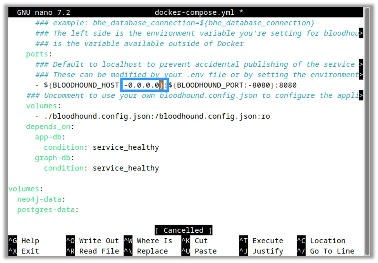378x263 pixels.
Task: Click the modified asterisk in title bar
Action: click(x=241, y=12)
